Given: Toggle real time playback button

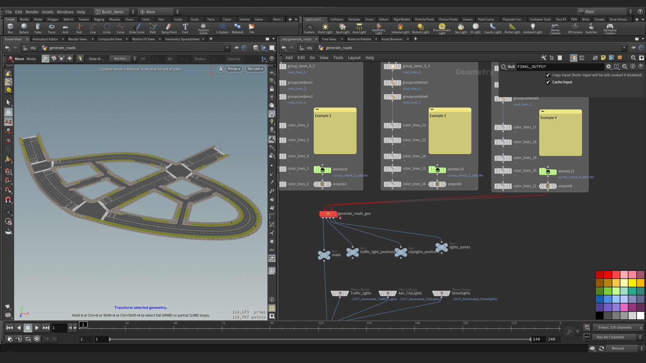Looking at the screenshot, I should (x=37, y=339).
